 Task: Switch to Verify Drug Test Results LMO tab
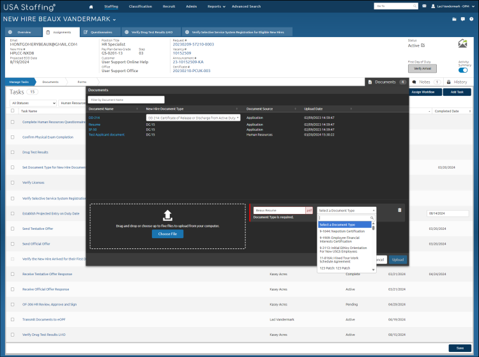[x=152, y=32]
